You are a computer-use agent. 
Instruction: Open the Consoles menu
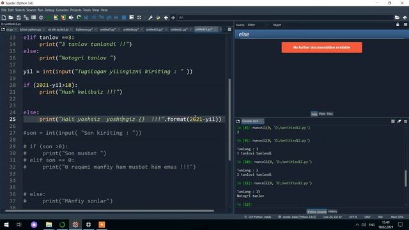pos(62,10)
